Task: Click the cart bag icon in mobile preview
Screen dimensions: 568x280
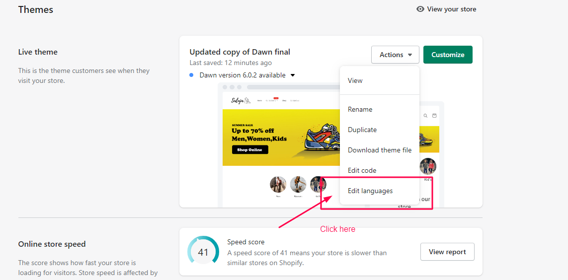Action: pyautogui.click(x=434, y=116)
